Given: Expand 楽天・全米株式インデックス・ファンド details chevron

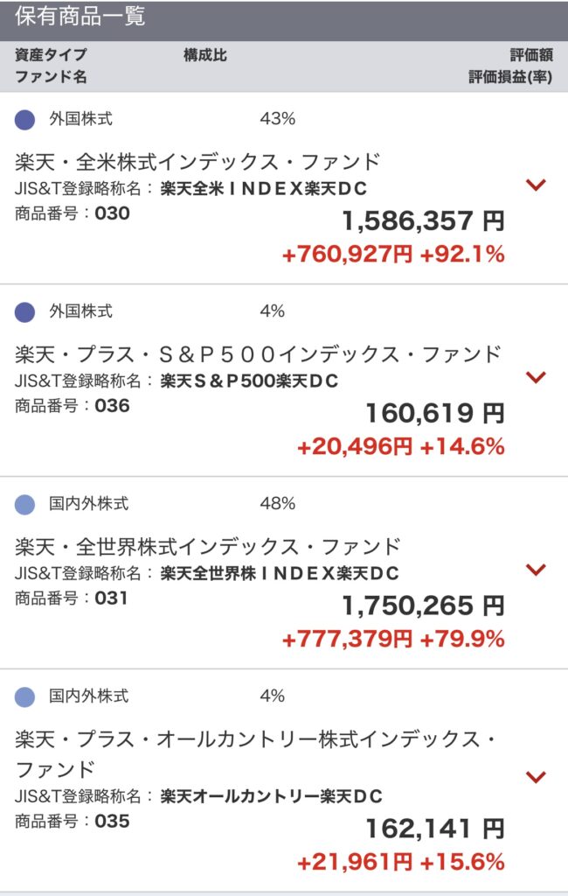Looking at the screenshot, I should click(x=536, y=185).
